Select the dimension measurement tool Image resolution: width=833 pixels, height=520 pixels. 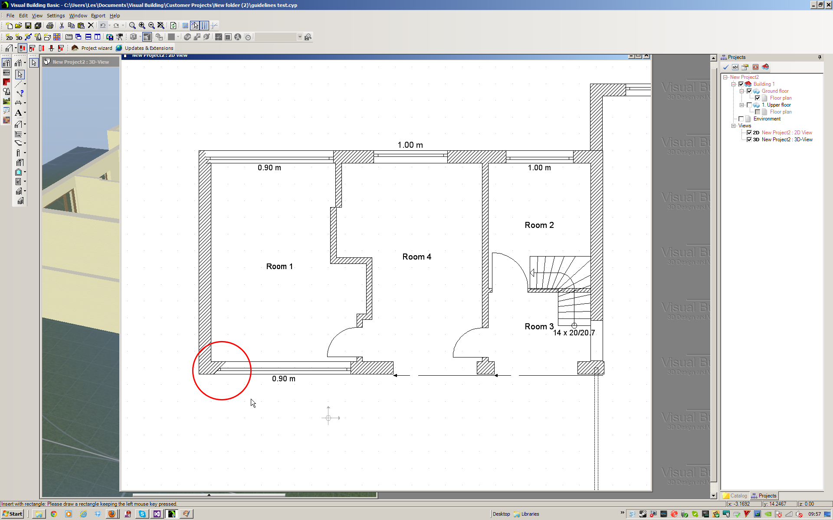[x=18, y=103]
